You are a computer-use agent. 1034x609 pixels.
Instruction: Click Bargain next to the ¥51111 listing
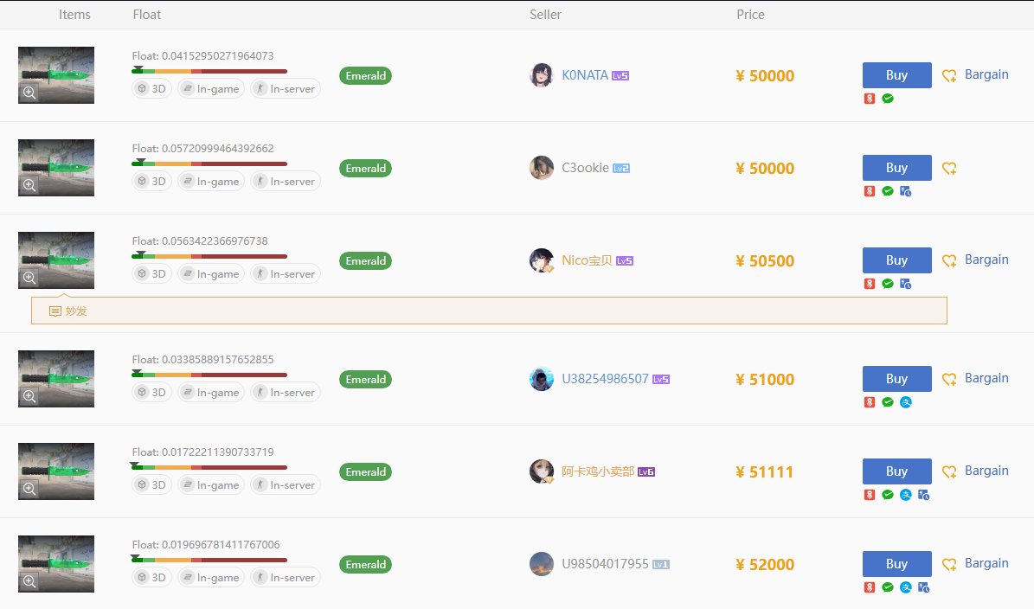pyautogui.click(x=986, y=471)
